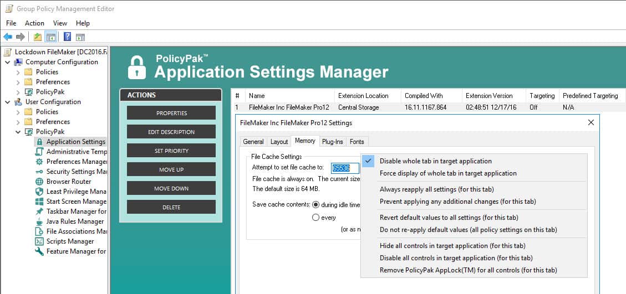Click the SET PRIORITY action button
This screenshot has width=626, height=294.
pyautogui.click(x=171, y=151)
